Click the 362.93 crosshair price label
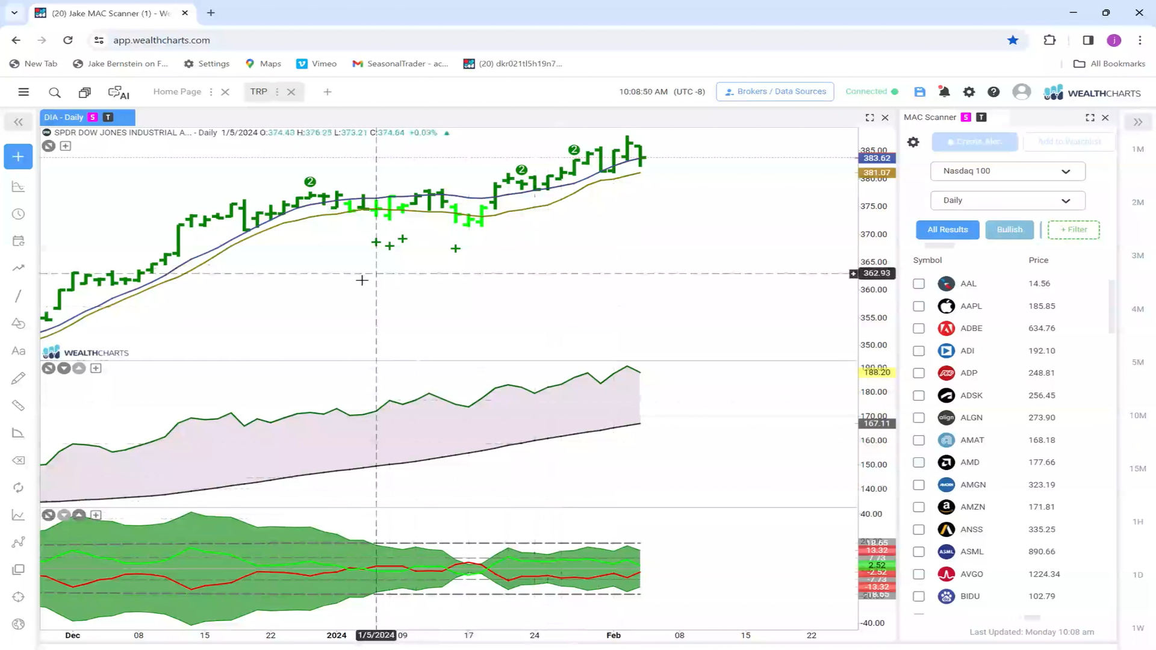 point(877,273)
